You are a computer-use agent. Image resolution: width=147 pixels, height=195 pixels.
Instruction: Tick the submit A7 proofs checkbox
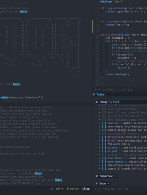[x=104, y=169]
